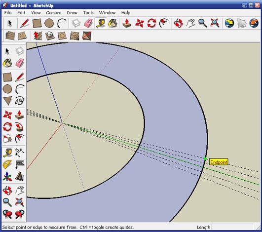Select Make Component in top toolbar

point(76,23)
